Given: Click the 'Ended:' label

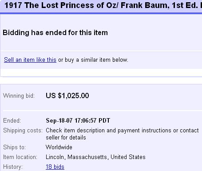Looking at the screenshot, I should [12, 120].
